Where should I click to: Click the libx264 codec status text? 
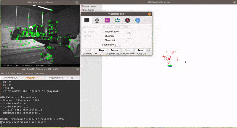click(x=125, y=54)
